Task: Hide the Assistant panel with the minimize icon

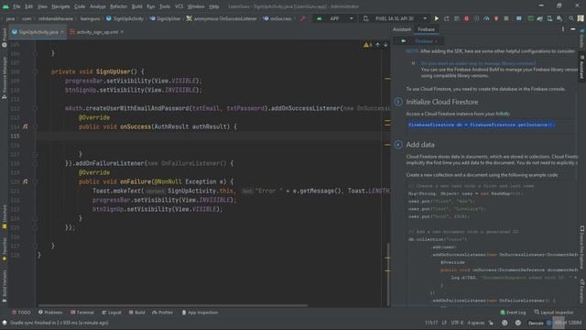Action: pyautogui.click(x=573, y=29)
